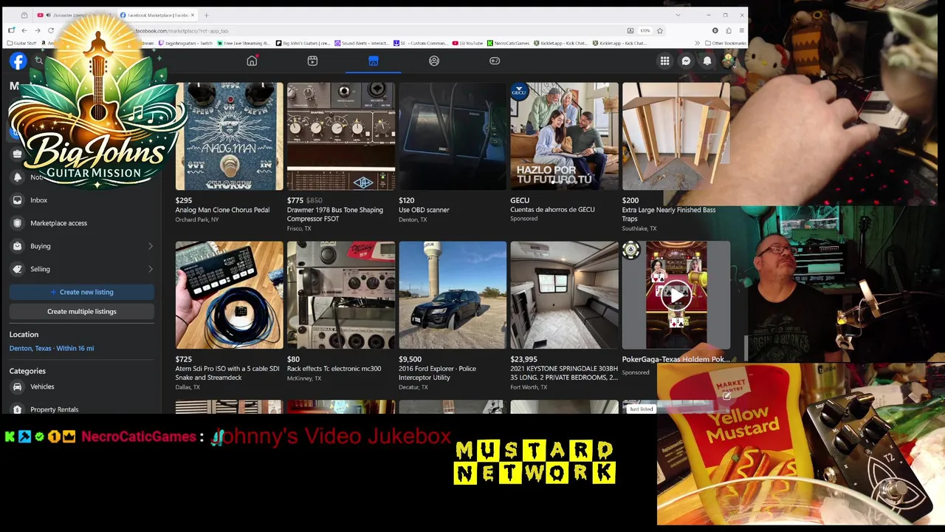The height and width of the screenshot is (532, 945).
Task: Click 'PokerGaga-Texas Holdem Pok...' title
Action: tap(676, 359)
